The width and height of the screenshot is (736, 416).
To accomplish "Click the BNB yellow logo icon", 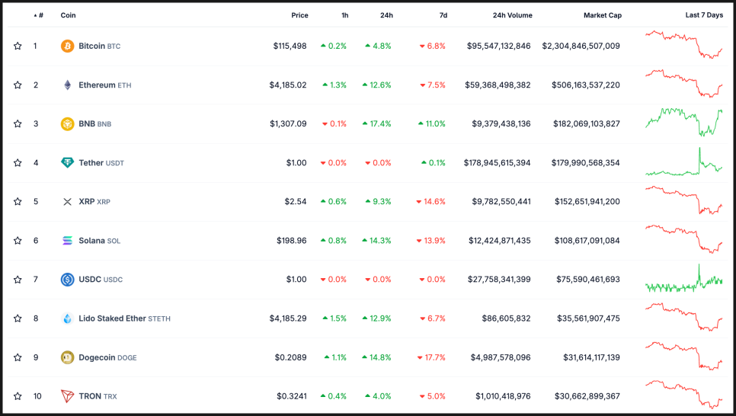I will tap(67, 123).
